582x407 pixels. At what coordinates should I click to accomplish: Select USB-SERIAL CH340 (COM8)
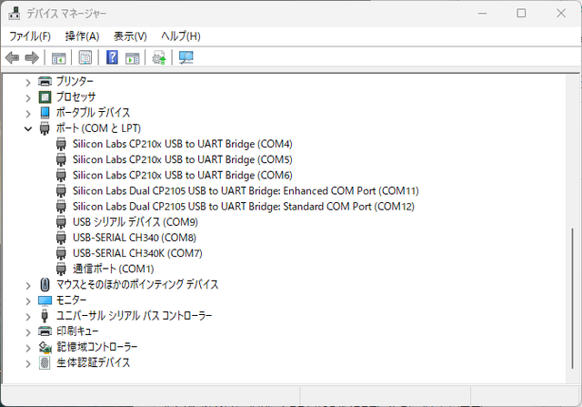coord(135,238)
